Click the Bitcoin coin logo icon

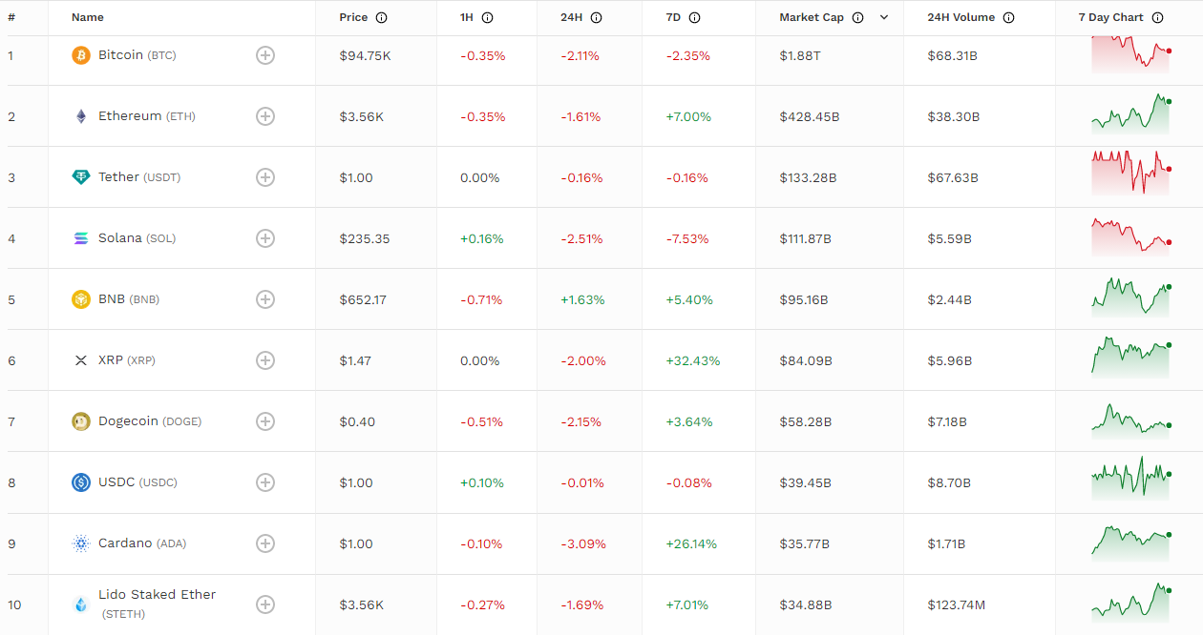point(81,55)
